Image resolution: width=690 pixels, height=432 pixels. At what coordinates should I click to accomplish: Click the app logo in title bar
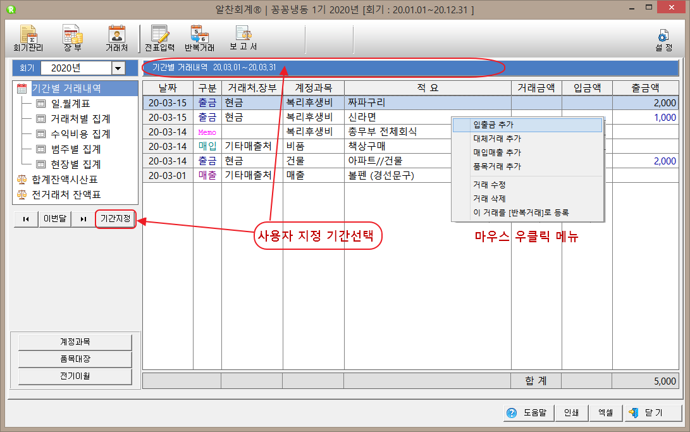click(11, 9)
